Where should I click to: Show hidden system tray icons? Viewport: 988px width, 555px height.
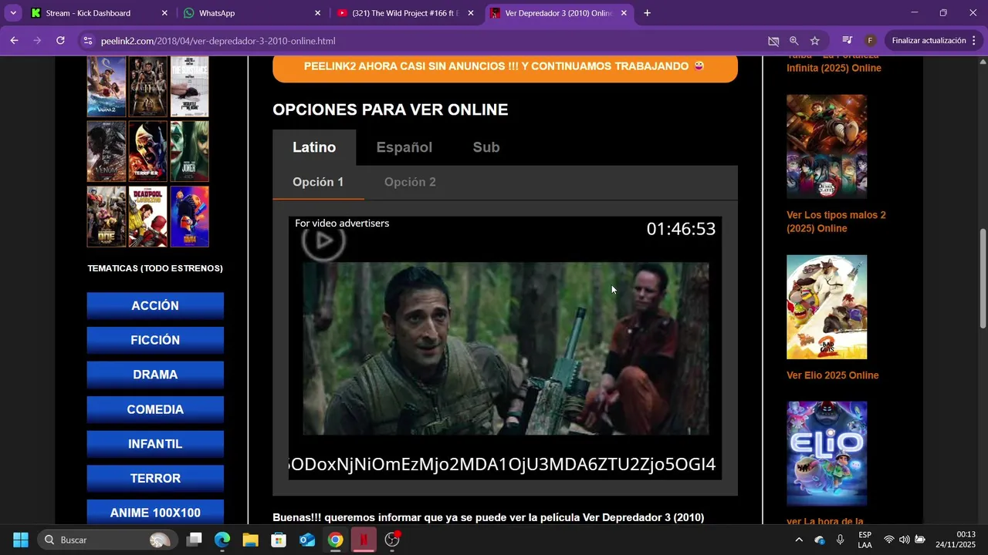click(x=798, y=540)
